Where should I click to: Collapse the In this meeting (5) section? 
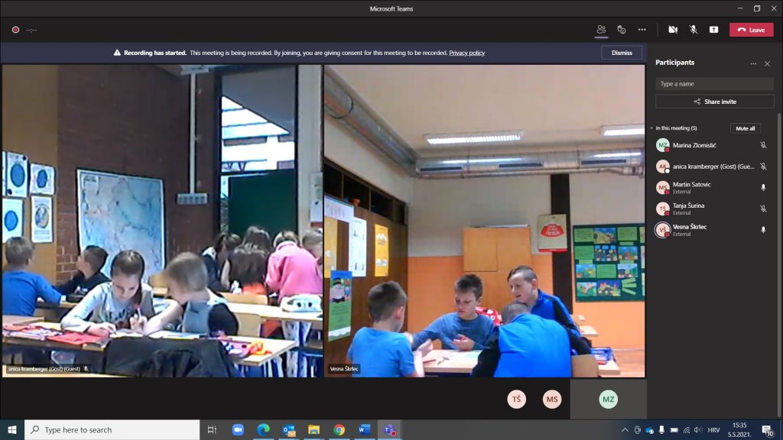[651, 128]
